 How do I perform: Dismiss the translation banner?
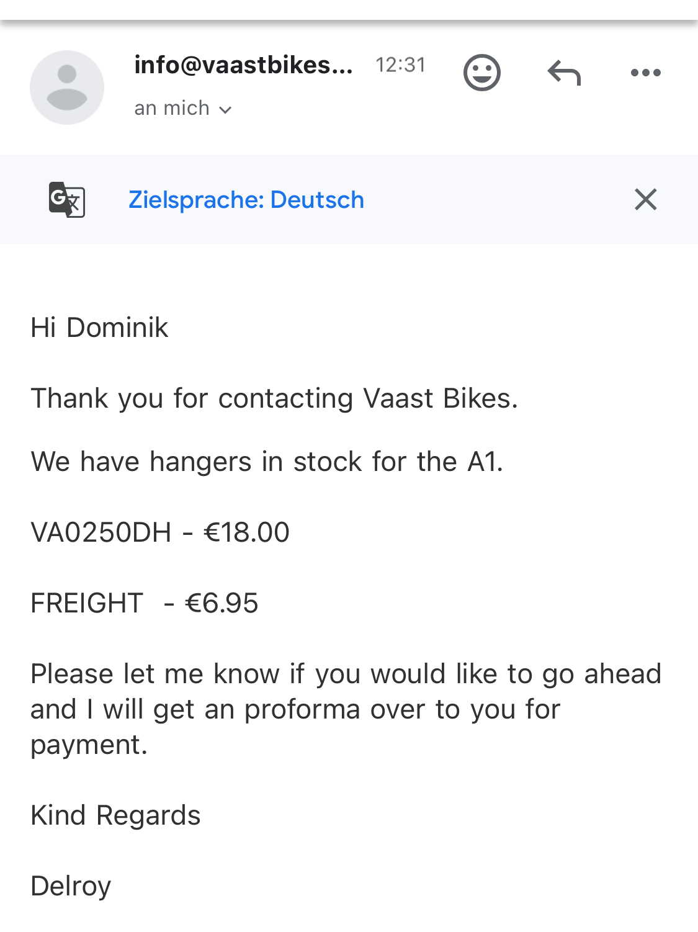(645, 199)
